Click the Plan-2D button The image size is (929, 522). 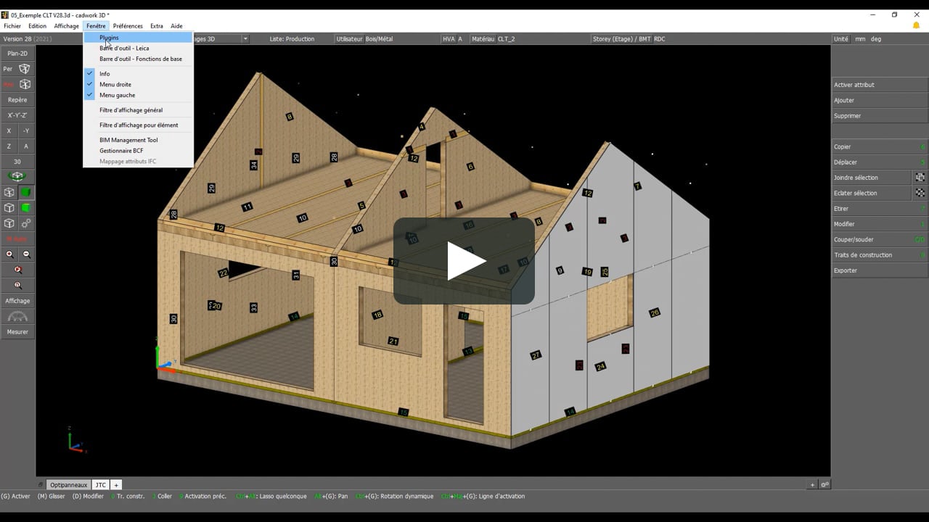tap(17, 54)
